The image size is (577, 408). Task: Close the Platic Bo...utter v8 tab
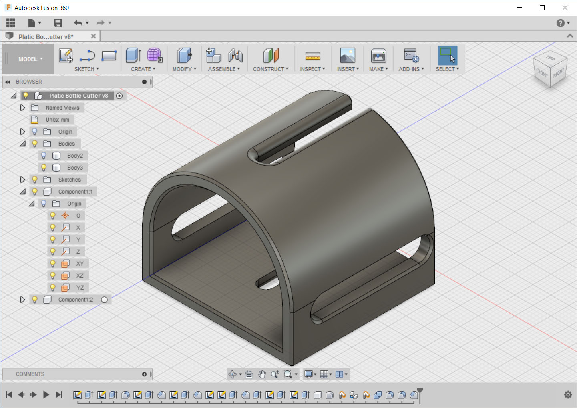coord(93,36)
